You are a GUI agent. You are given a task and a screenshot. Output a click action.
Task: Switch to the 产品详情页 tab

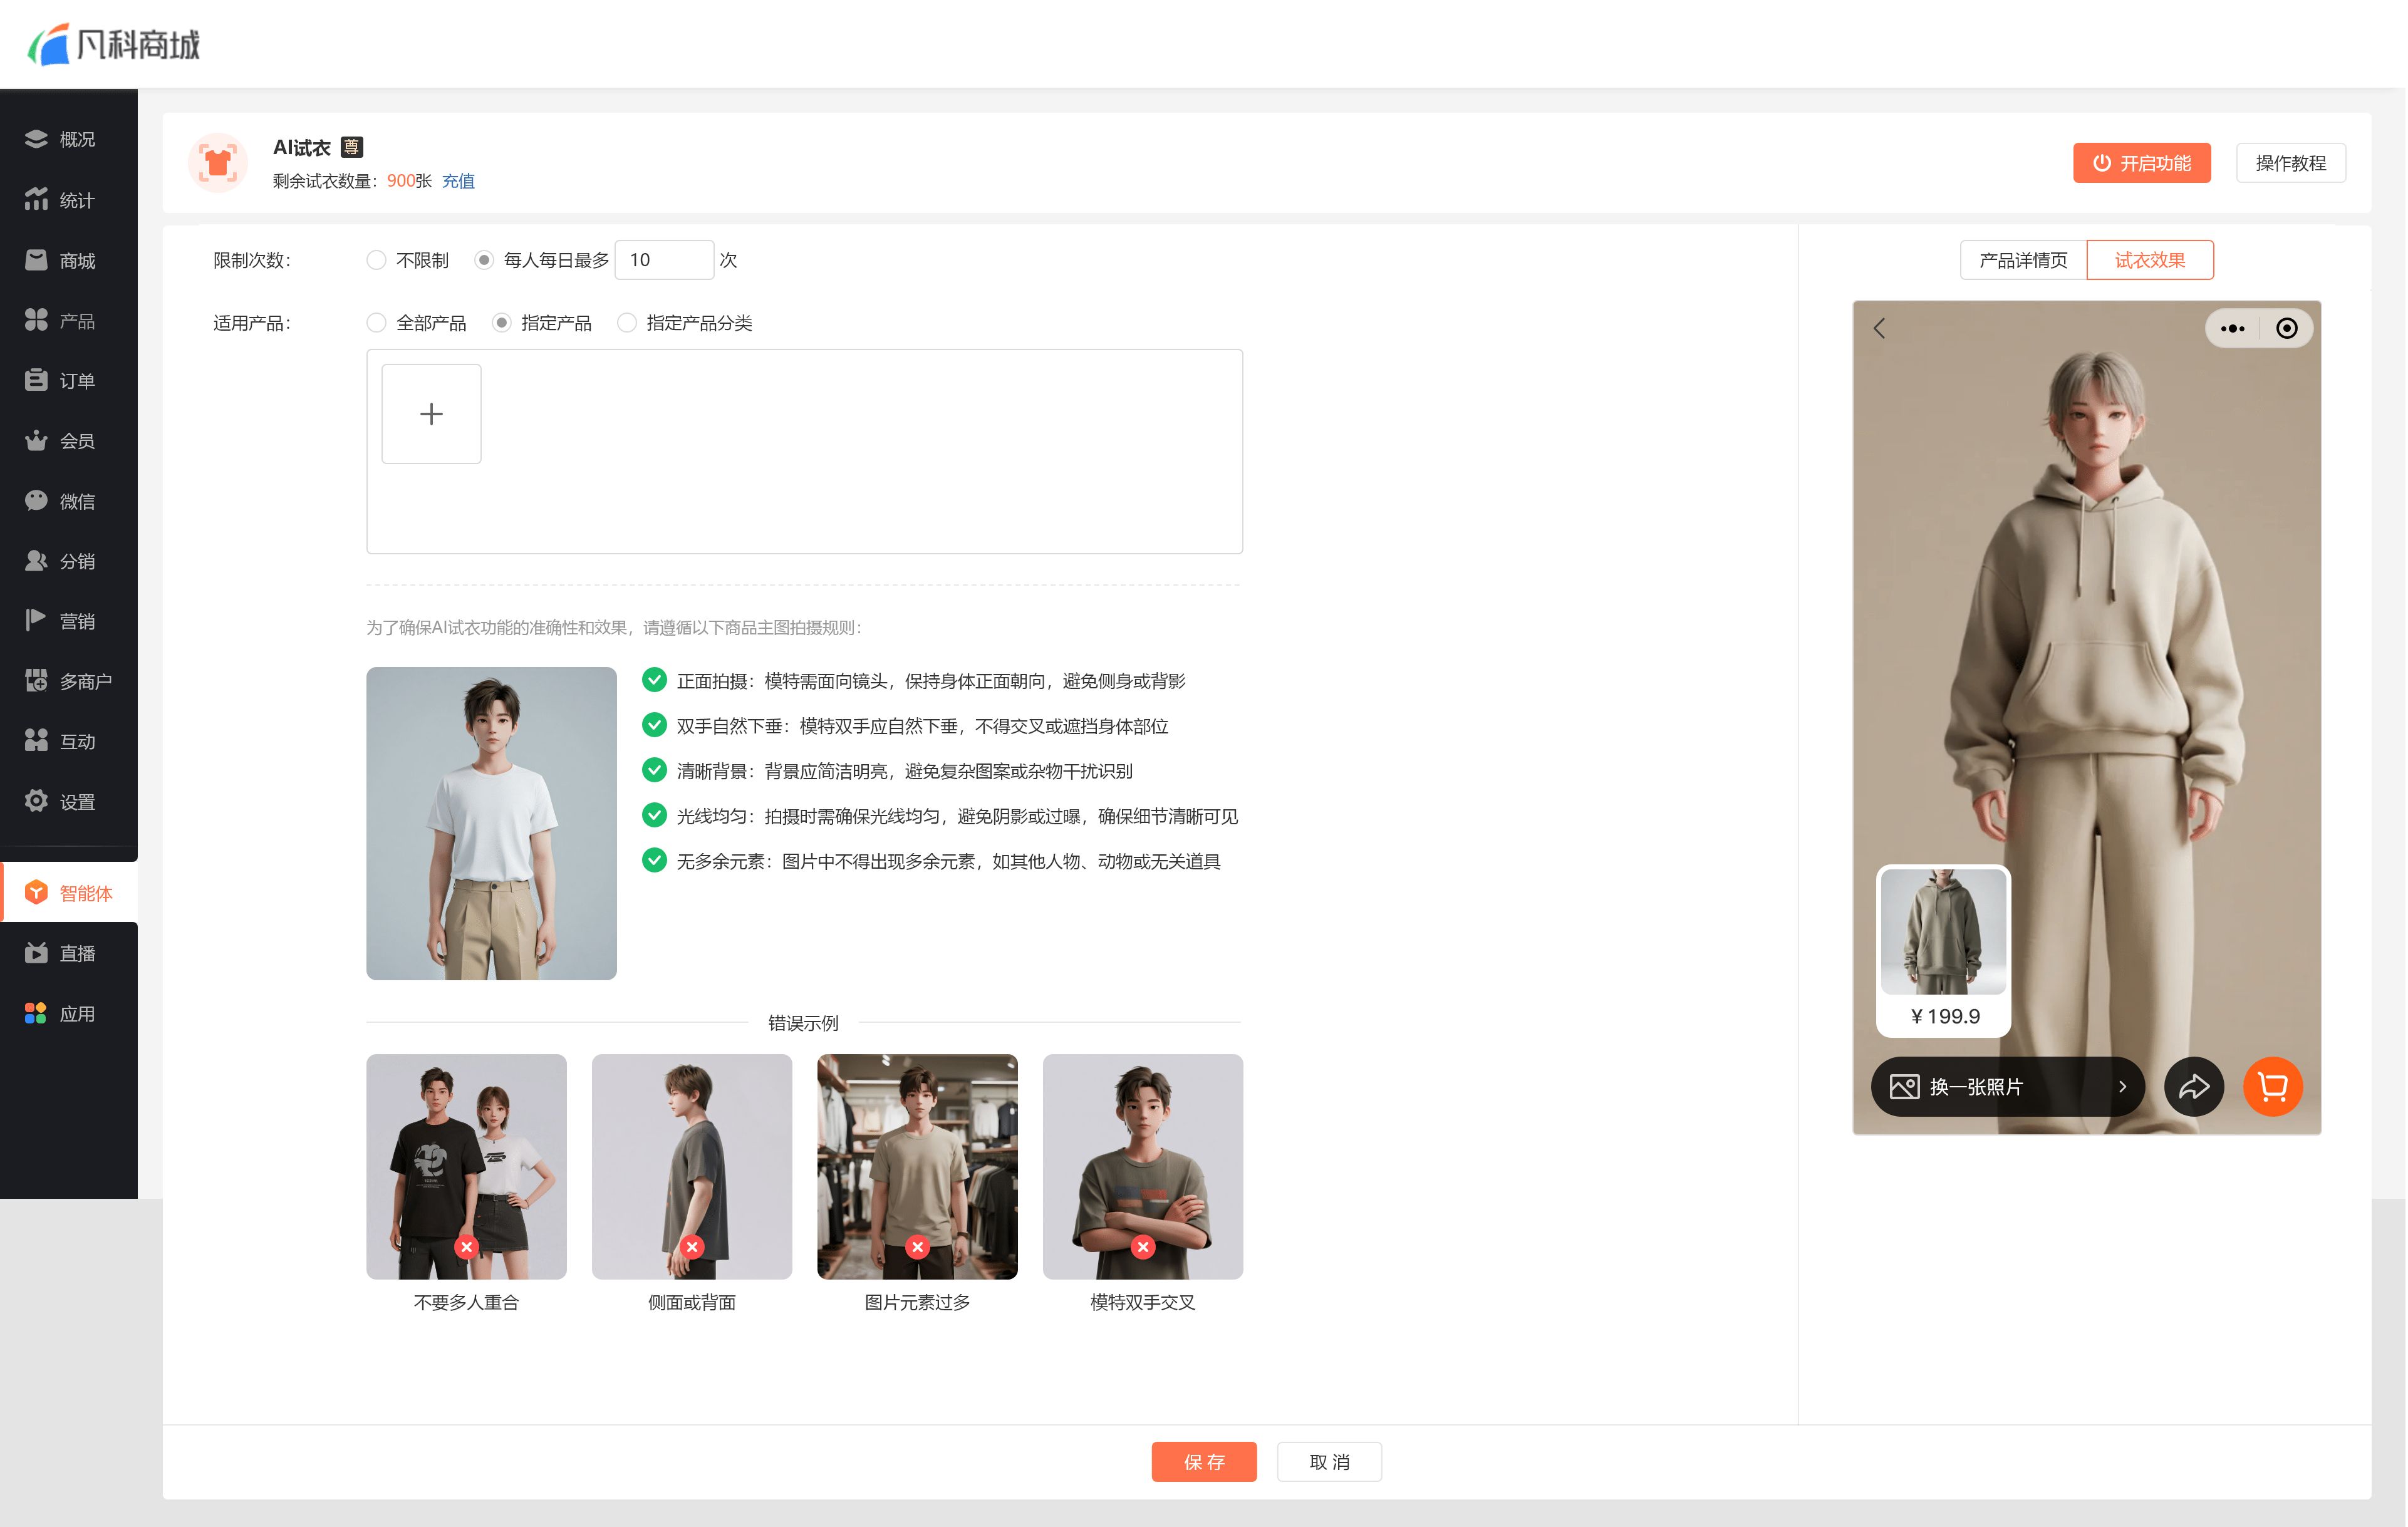2022,260
